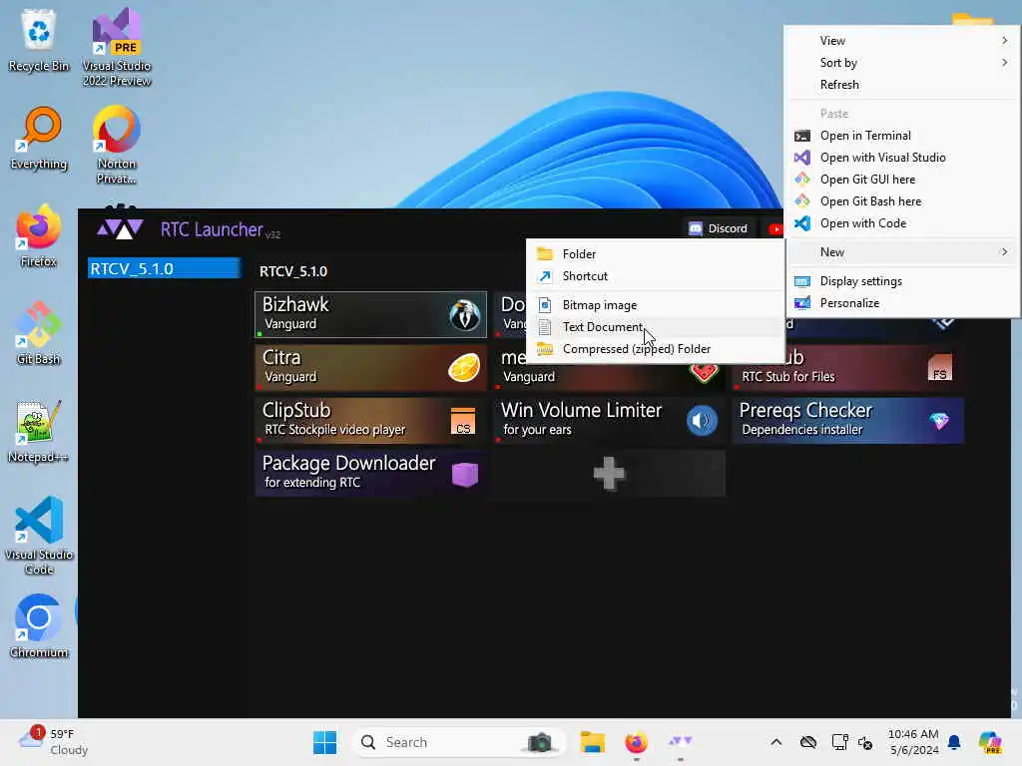Viewport: 1022px width, 766px height.
Task: Click the plus add-tile button
Action: coord(609,474)
